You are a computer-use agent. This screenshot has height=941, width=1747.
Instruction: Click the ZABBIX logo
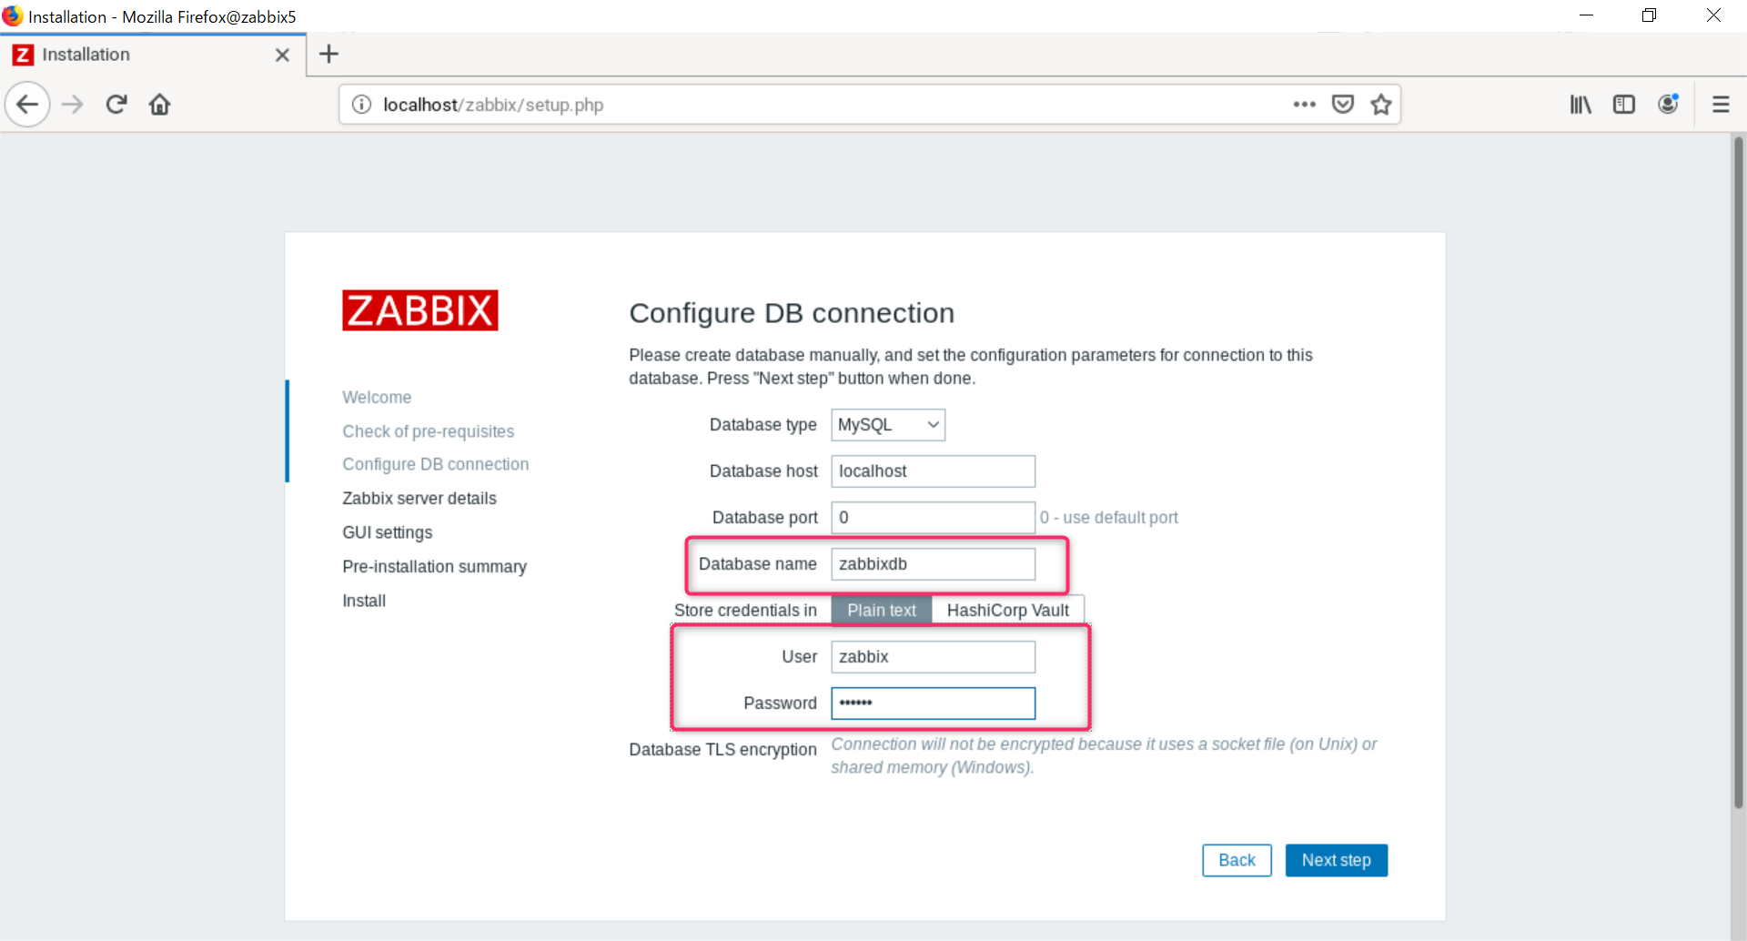420,310
